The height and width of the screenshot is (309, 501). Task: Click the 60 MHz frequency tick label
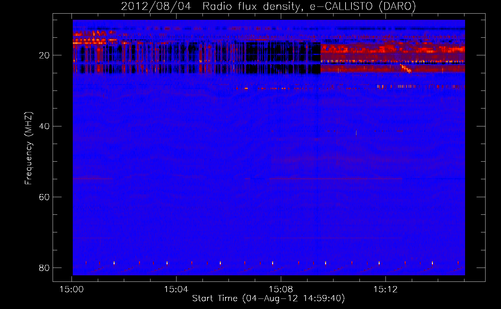(x=44, y=197)
